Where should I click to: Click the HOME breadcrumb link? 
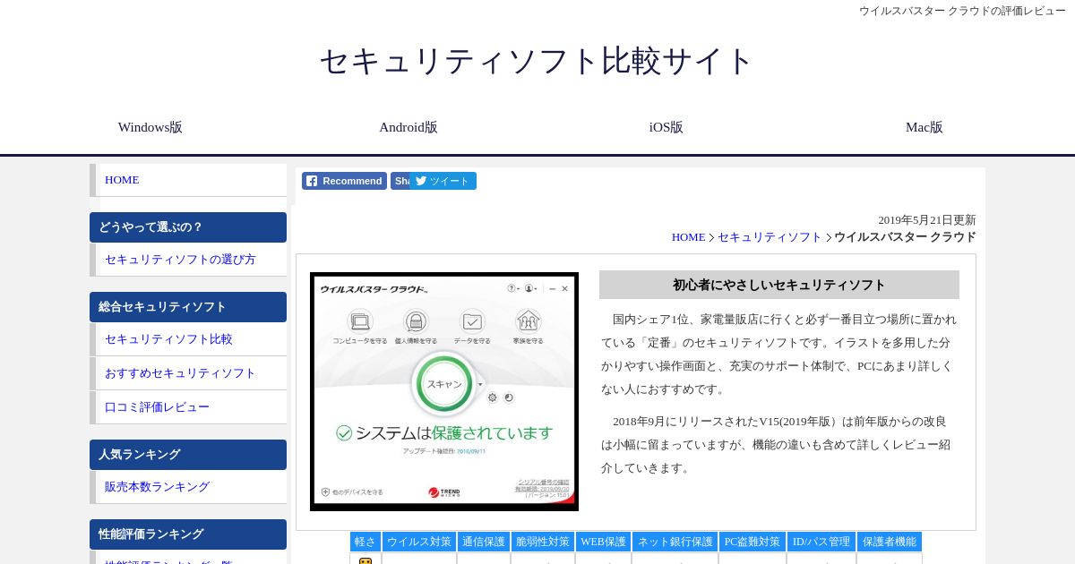pyautogui.click(x=689, y=237)
